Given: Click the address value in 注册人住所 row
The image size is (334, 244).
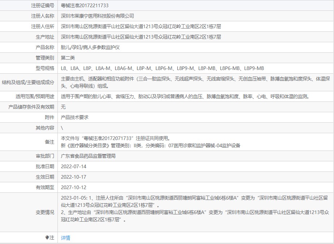Looking at the screenshot, I should coord(141,26).
